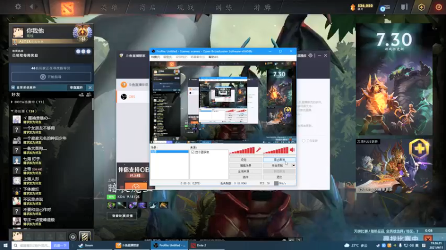Open OBS 设定(S) settings menu

168,57
